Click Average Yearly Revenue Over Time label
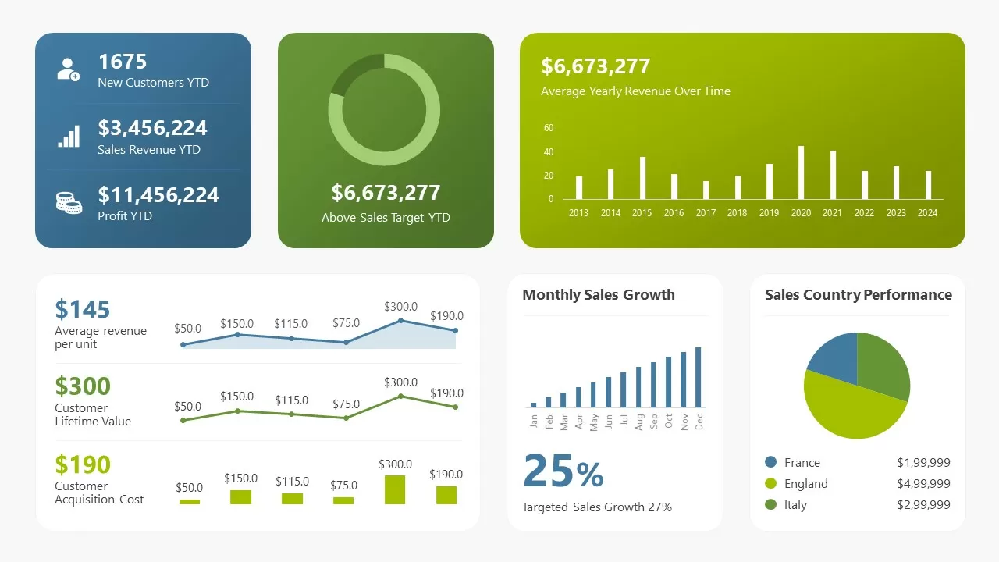The image size is (999, 562). point(636,91)
